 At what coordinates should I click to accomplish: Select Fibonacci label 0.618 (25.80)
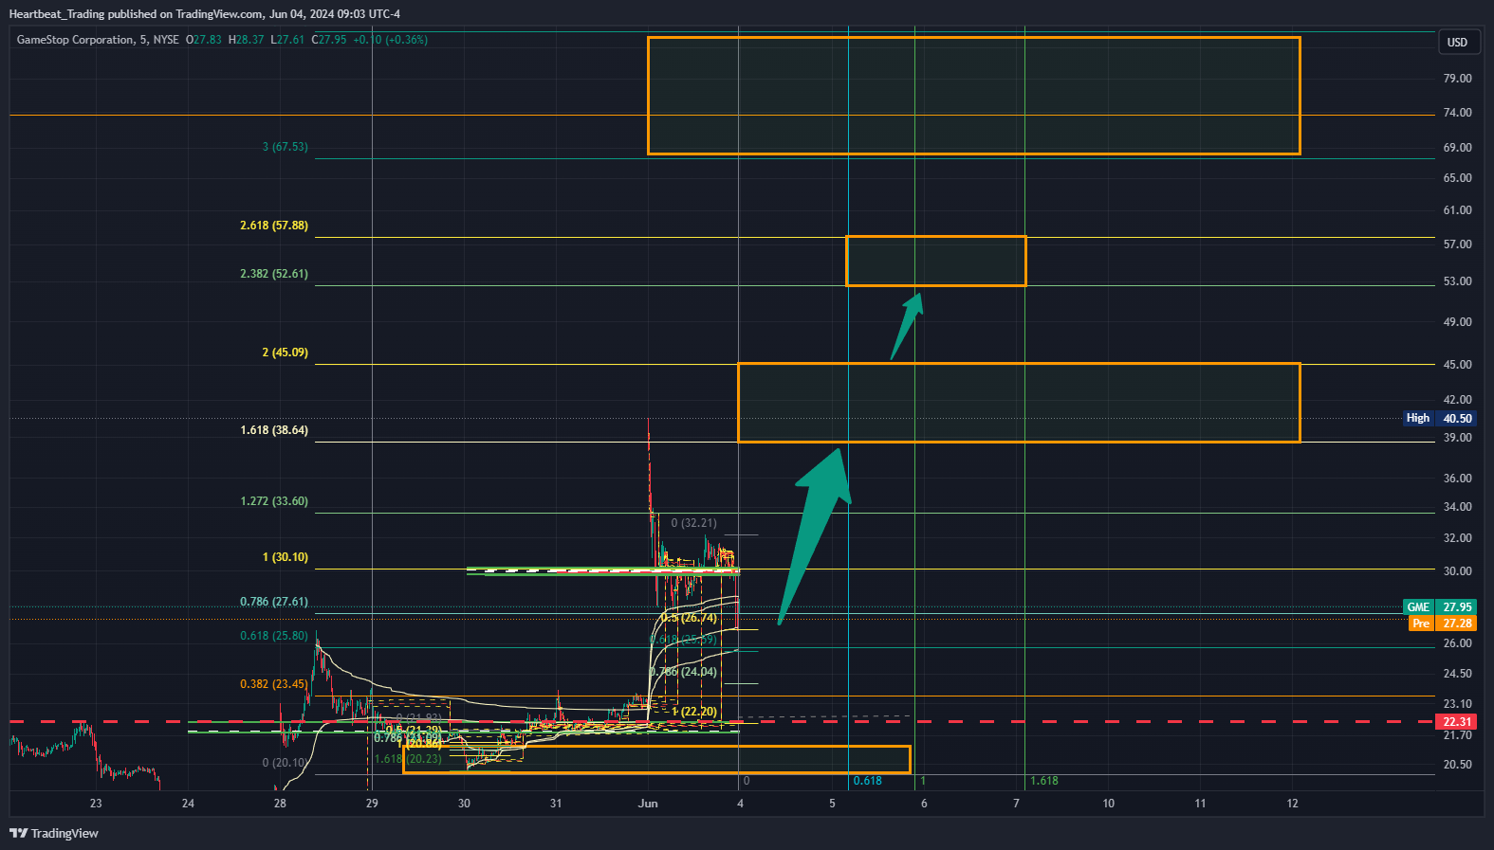[274, 636]
